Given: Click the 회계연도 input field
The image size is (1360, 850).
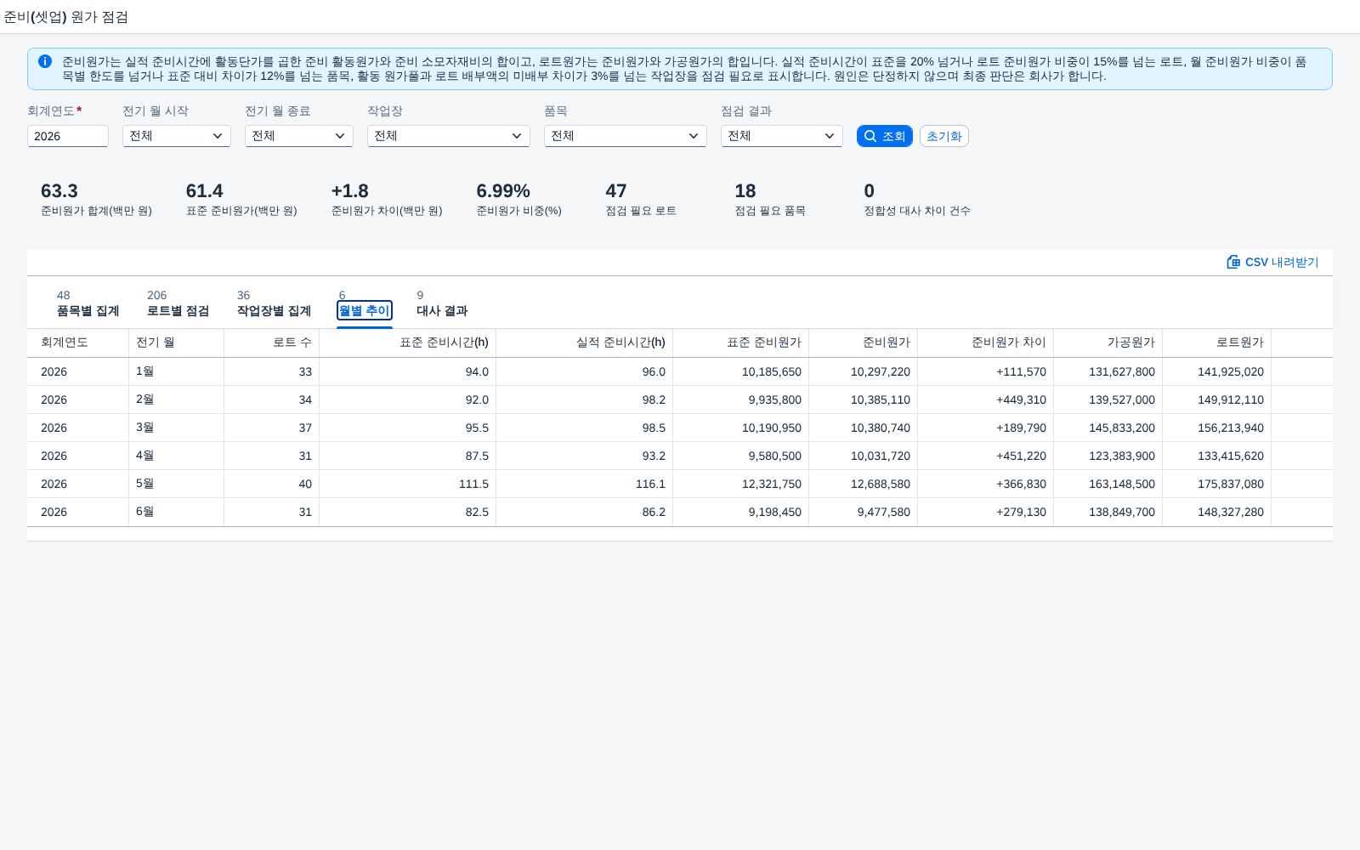Looking at the screenshot, I should pos(68,136).
